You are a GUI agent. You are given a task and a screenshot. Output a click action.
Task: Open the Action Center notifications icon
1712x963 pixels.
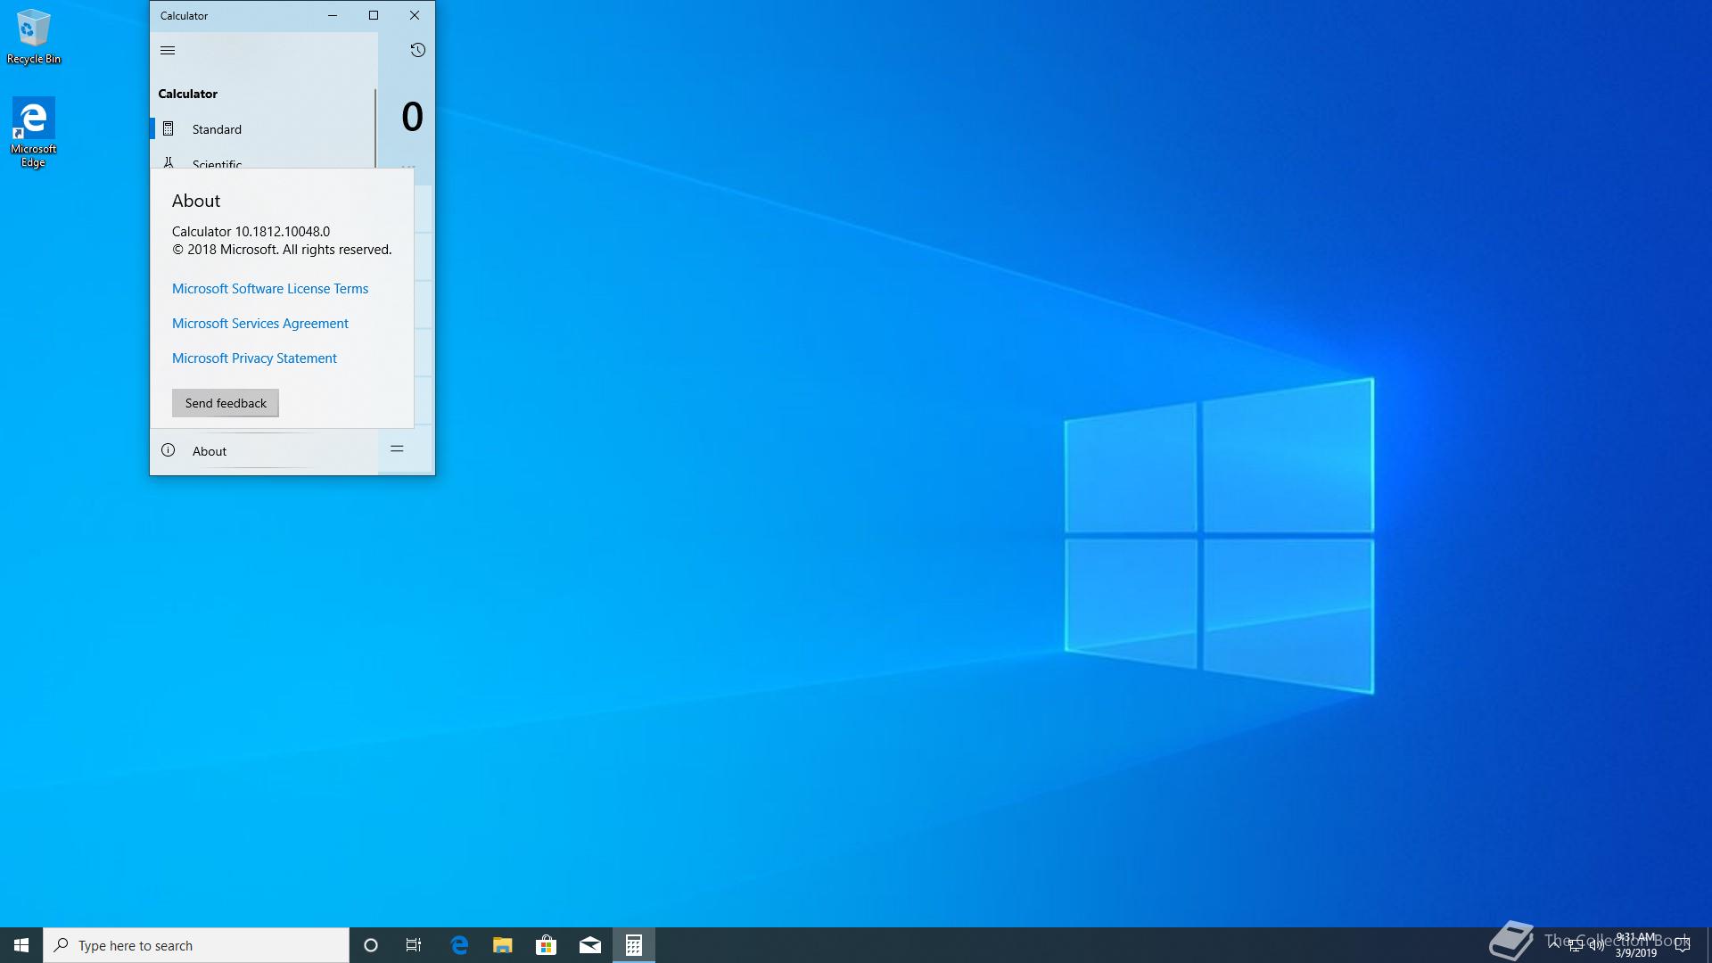(x=1683, y=945)
